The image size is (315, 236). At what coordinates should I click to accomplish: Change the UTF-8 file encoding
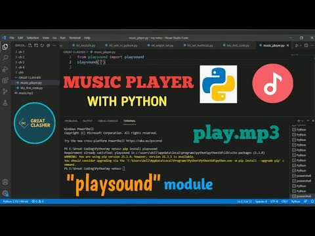(x=274, y=201)
